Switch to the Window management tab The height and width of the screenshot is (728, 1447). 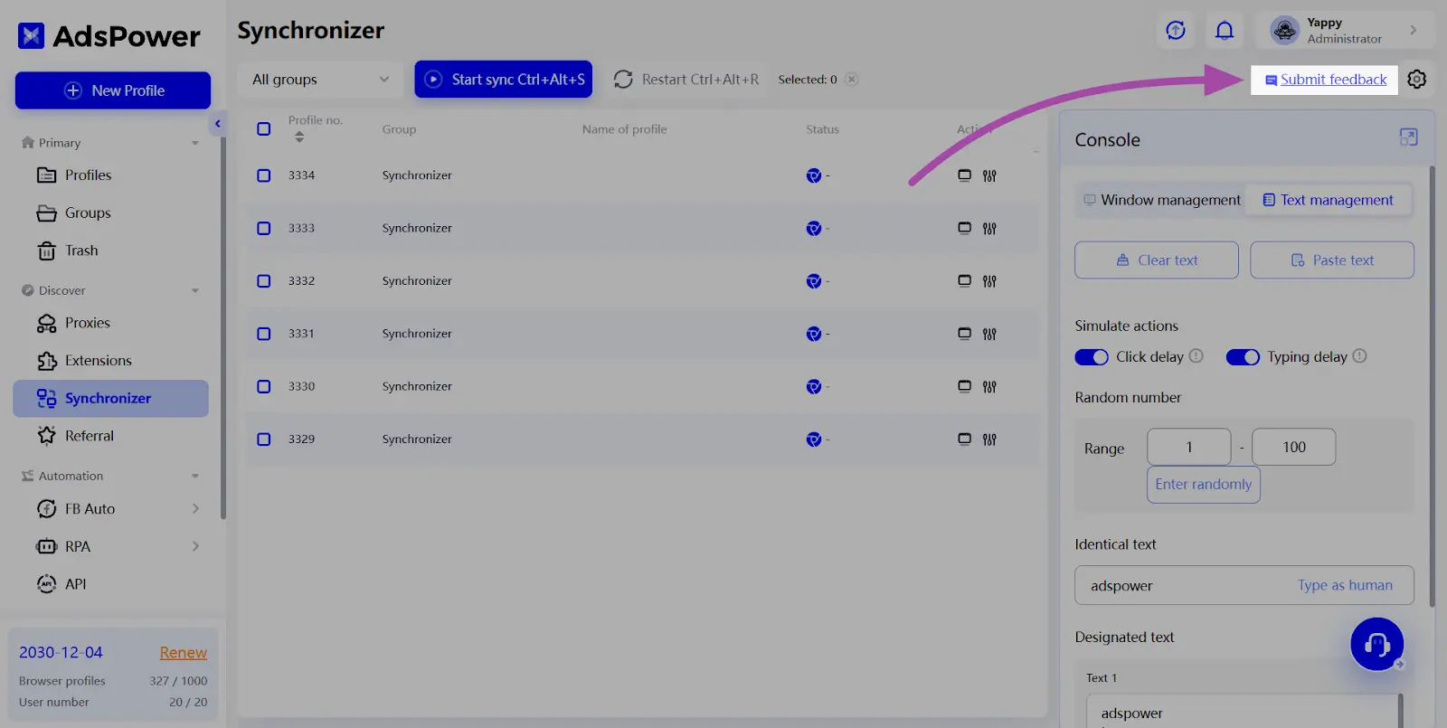click(x=1161, y=200)
